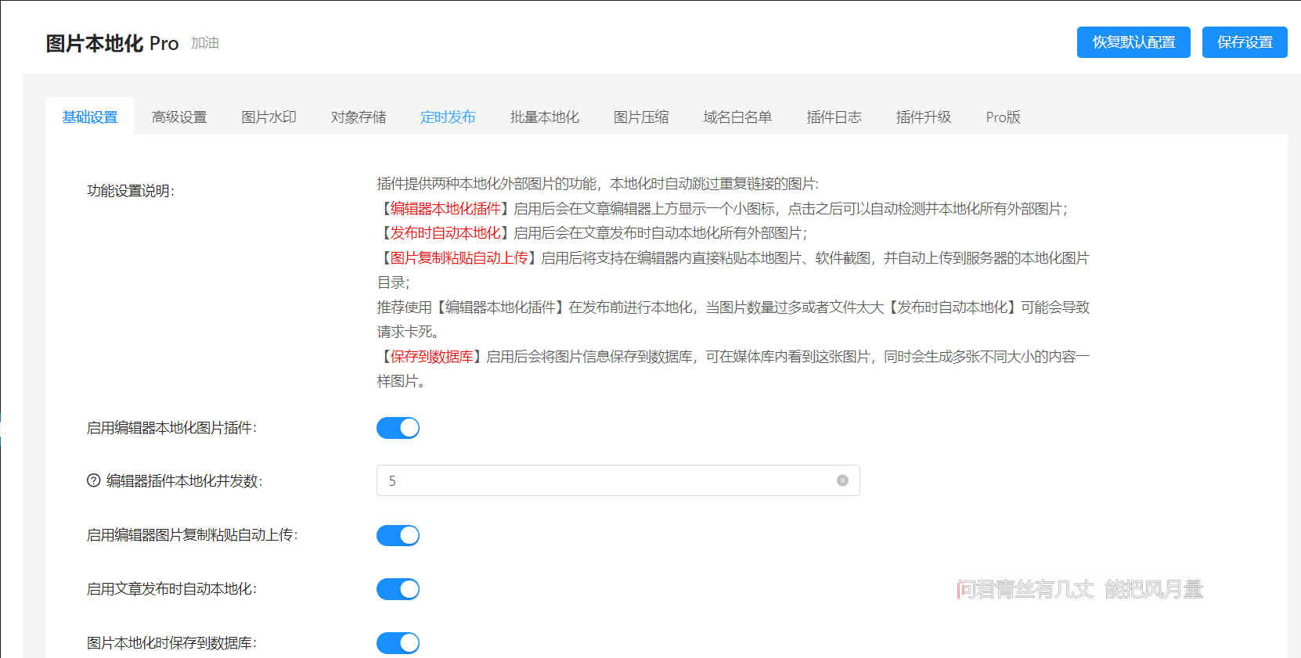Click the 恢复默认配置 button
1301x658 pixels.
pyautogui.click(x=1133, y=42)
